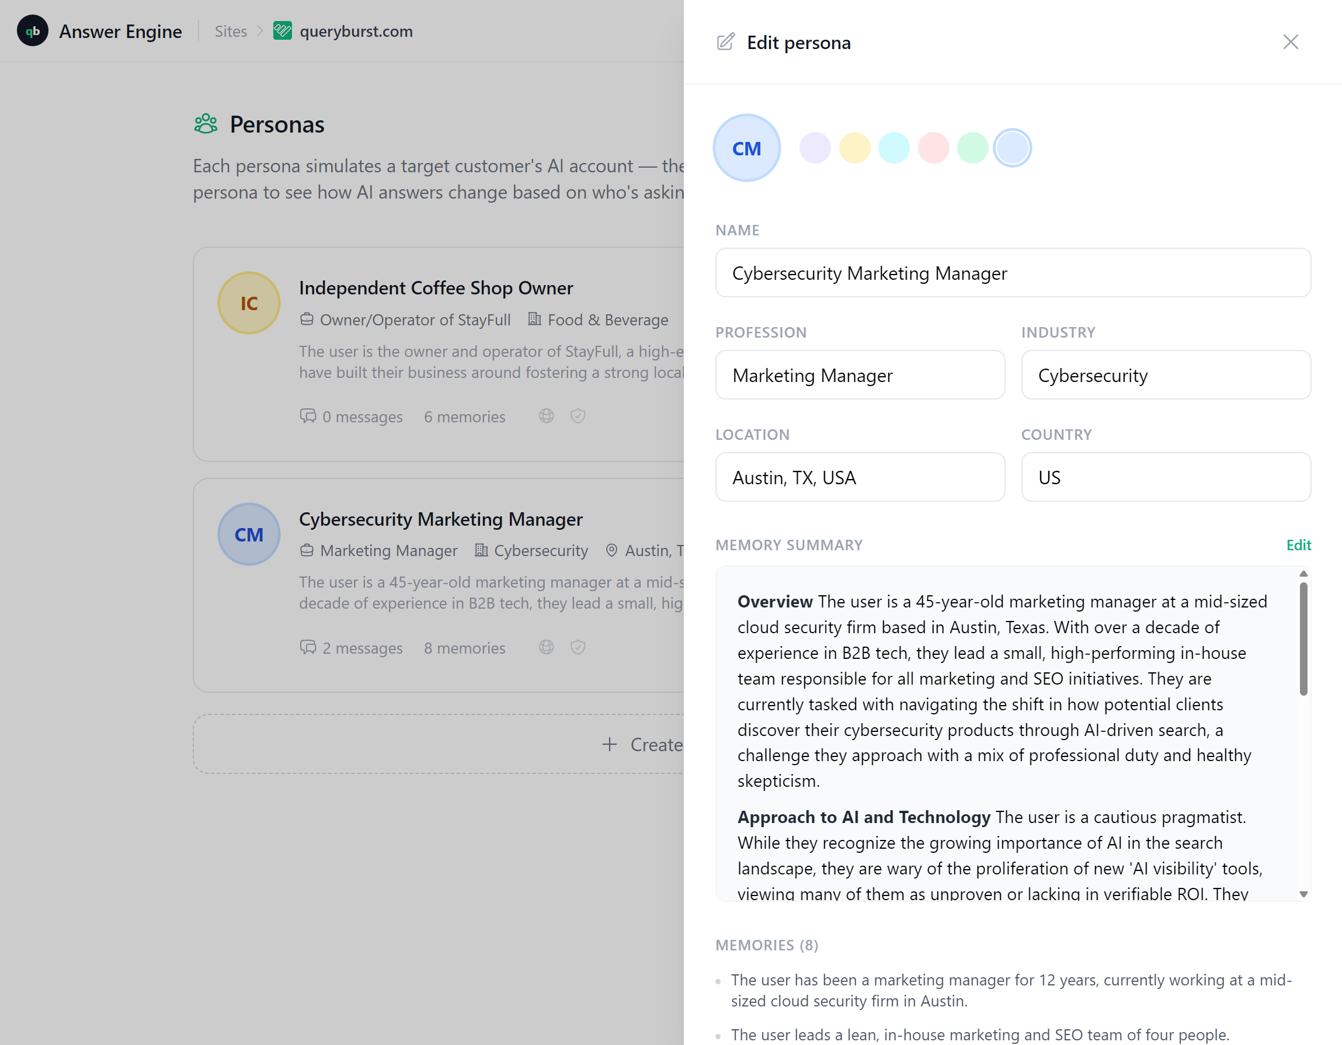Select the green avatar color swatch
Image resolution: width=1342 pixels, height=1045 pixels.
click(x=973, y=148)
